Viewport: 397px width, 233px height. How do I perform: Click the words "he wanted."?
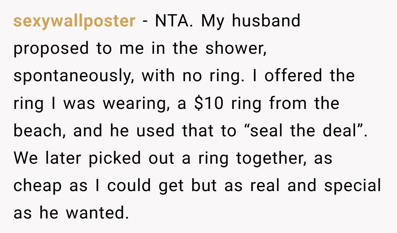[x=84, y=213]
